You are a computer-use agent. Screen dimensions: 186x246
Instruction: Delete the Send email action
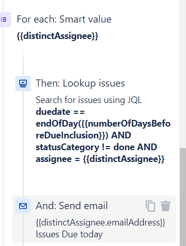click(x=166, y=206)
